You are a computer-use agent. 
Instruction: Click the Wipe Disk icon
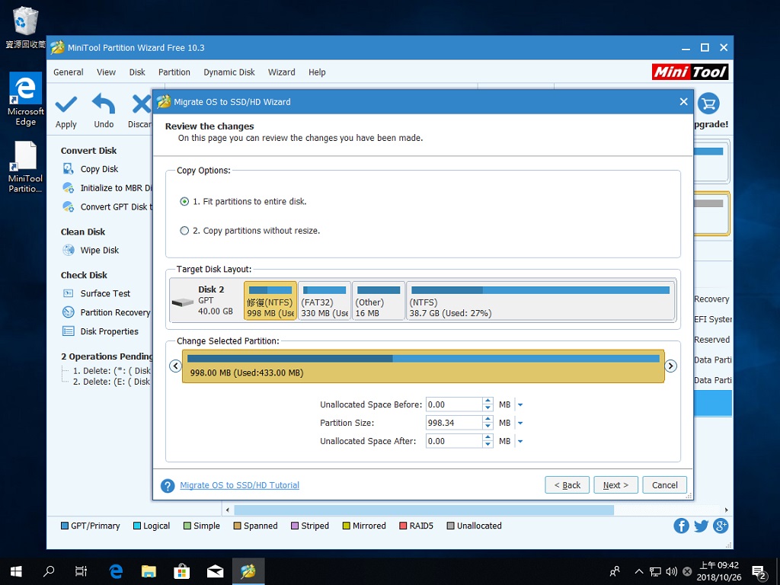pyautogui.click(x=68, y=250)
